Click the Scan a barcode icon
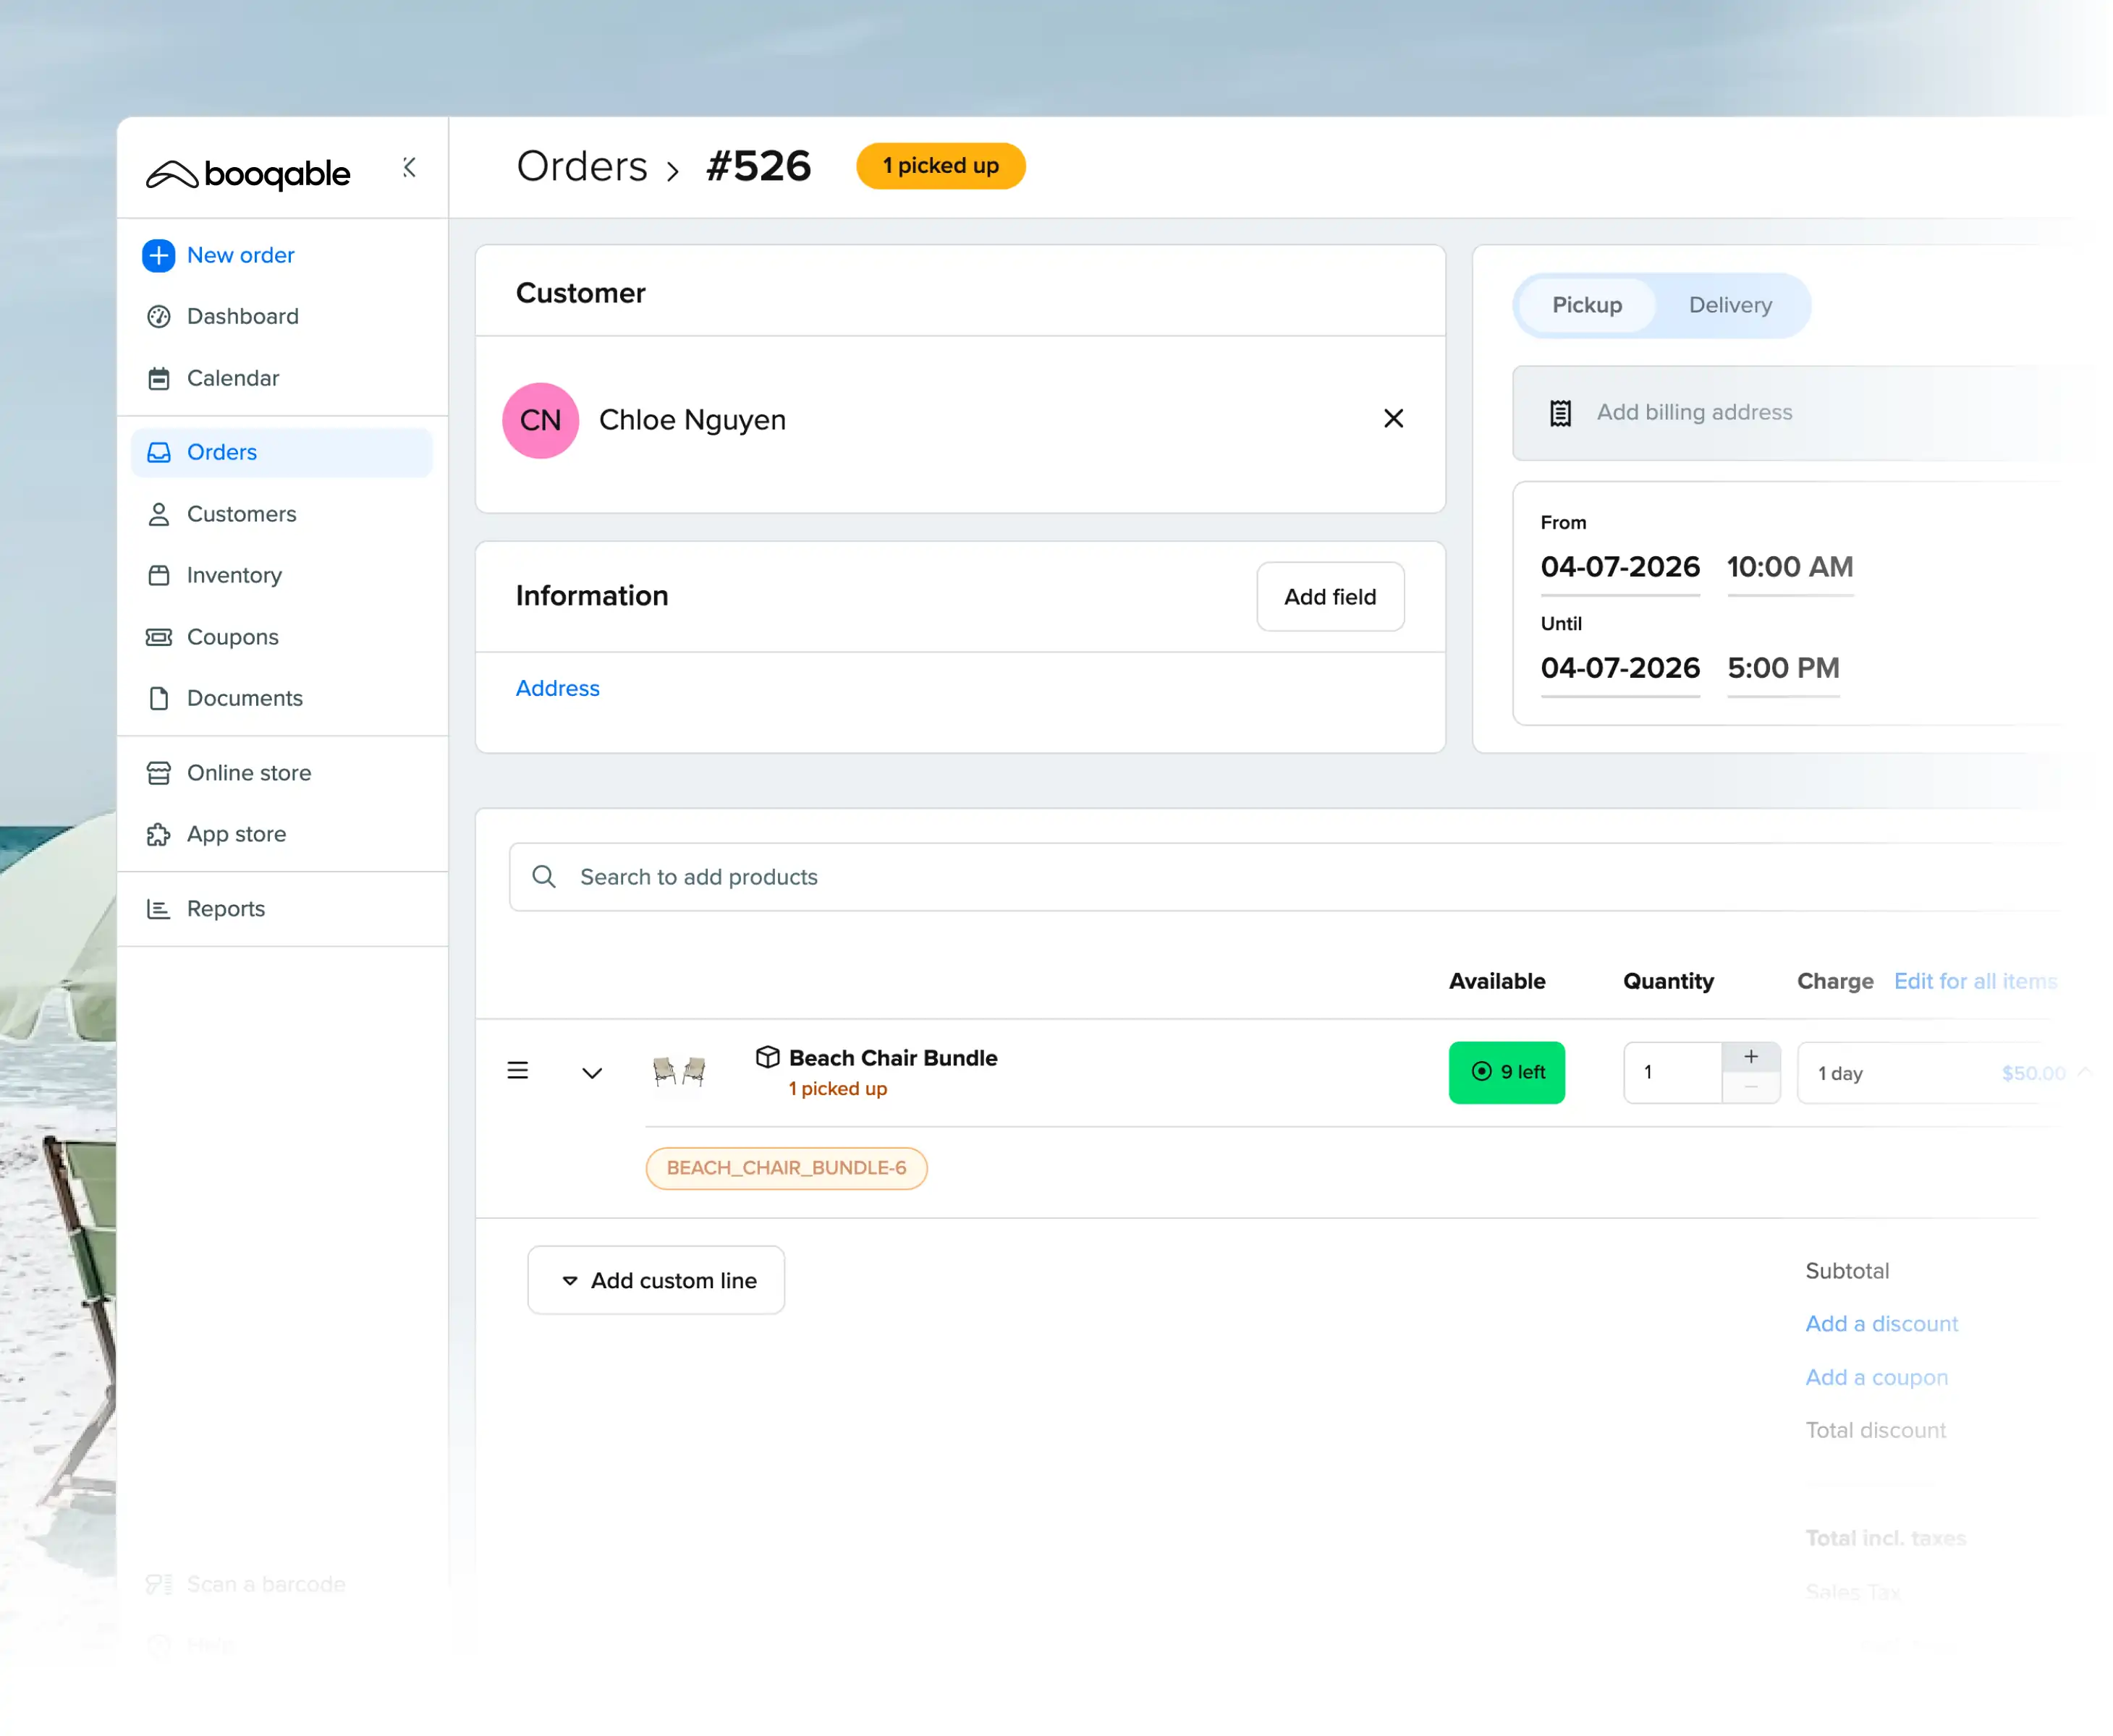Viewport: 2113px width, 1736px height. tap(158, 1584)
